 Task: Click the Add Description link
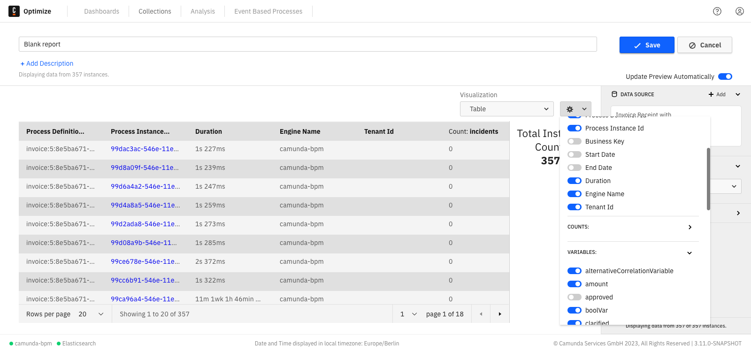point(47,63)
